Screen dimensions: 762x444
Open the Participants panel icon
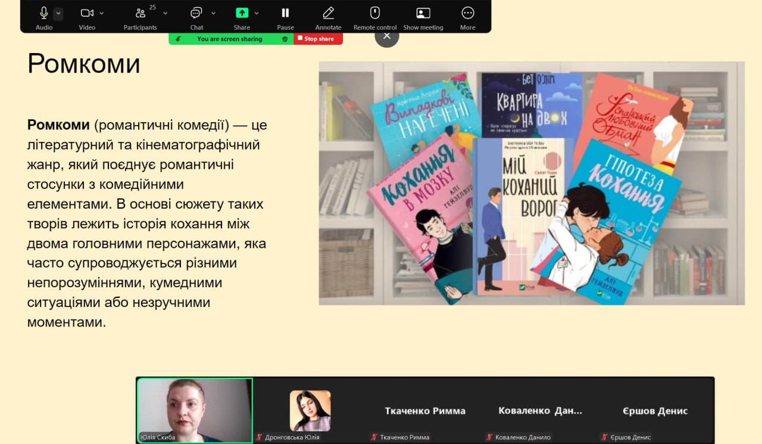(140, 13)
